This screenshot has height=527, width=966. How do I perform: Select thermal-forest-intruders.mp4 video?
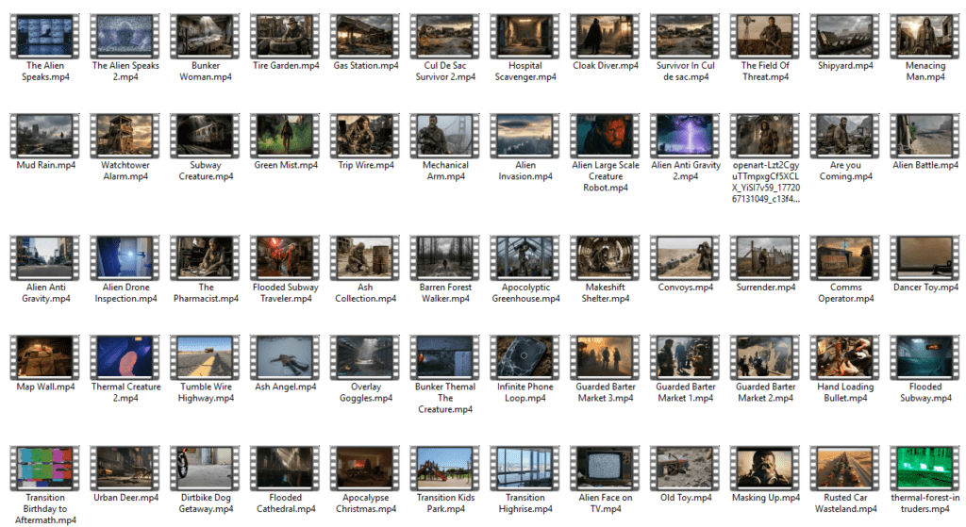click(x=925, y=469)
